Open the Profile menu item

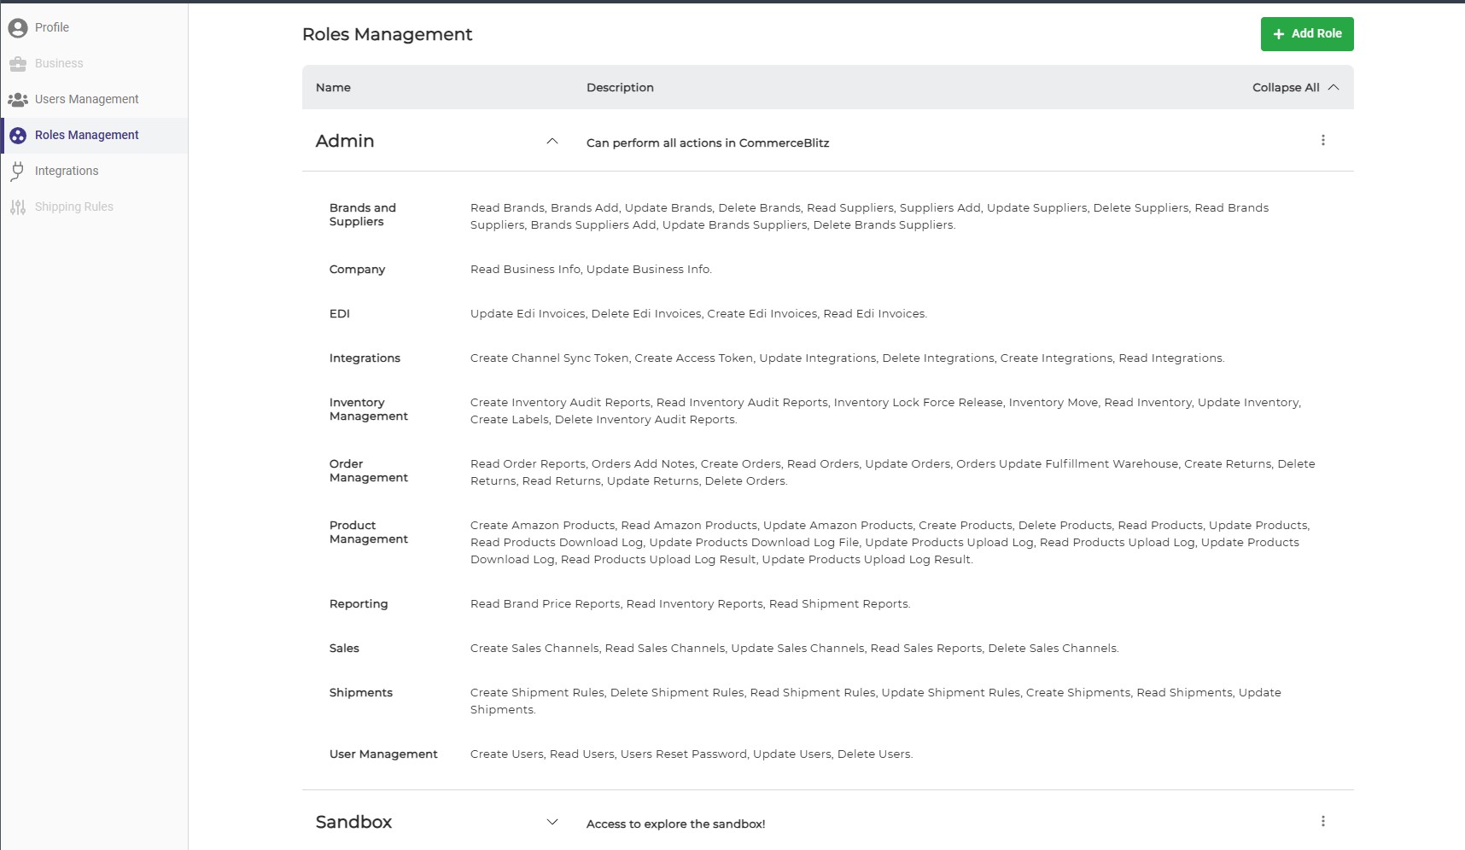click(x=94, y=28)
